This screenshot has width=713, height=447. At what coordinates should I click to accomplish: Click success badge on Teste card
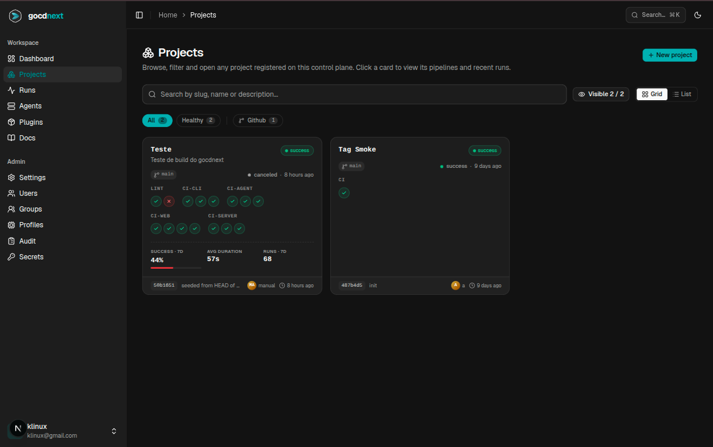pos(297,150)
